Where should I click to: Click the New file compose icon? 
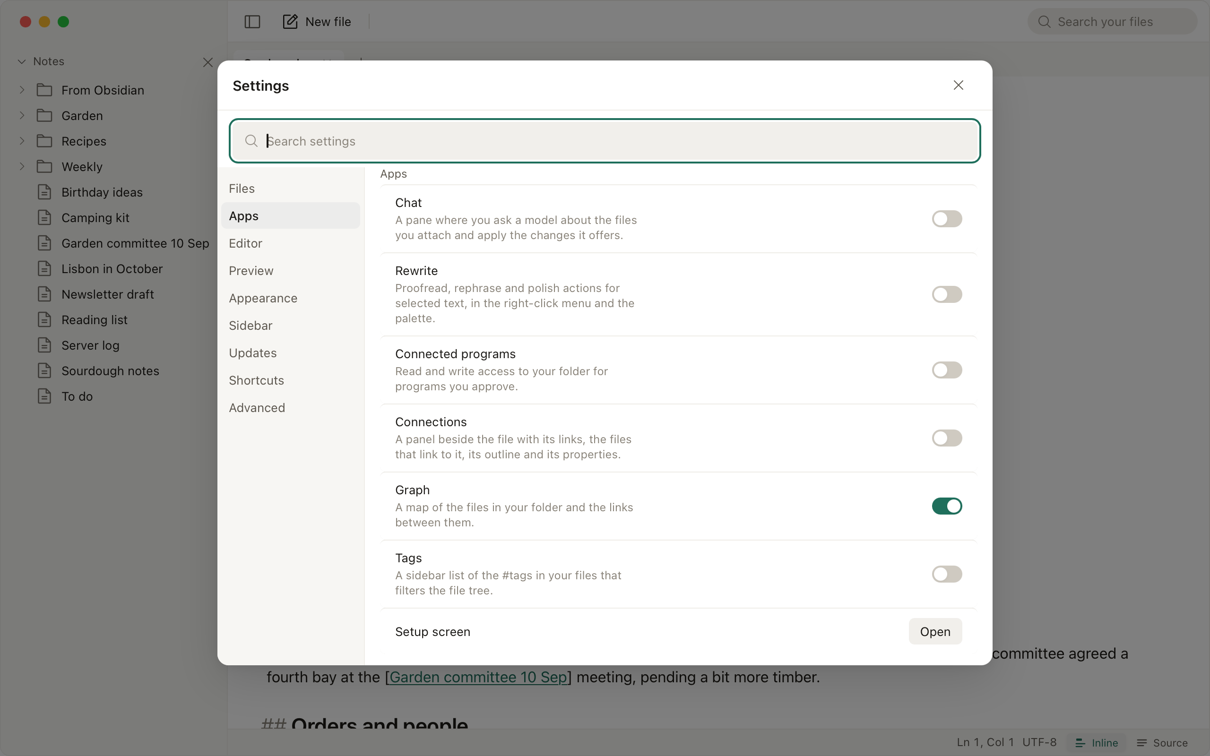[x=290, y=22]
